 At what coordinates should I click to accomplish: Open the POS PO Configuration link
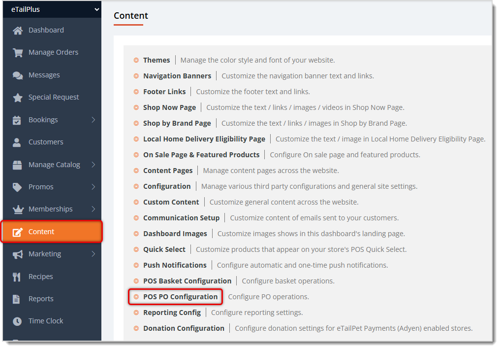click(x=180, y=297)
